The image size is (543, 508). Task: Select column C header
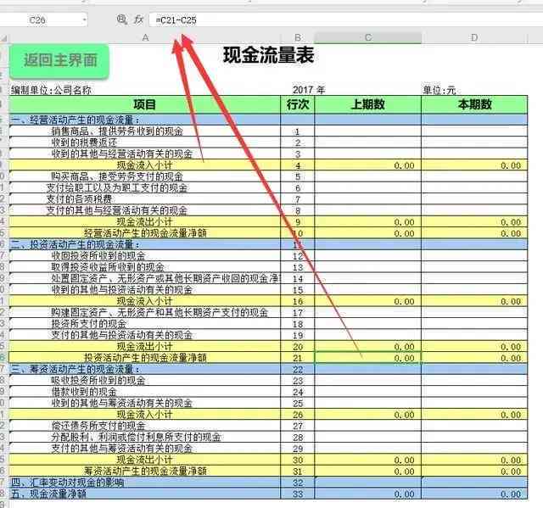pyautogui.click(x=367, y=37)
